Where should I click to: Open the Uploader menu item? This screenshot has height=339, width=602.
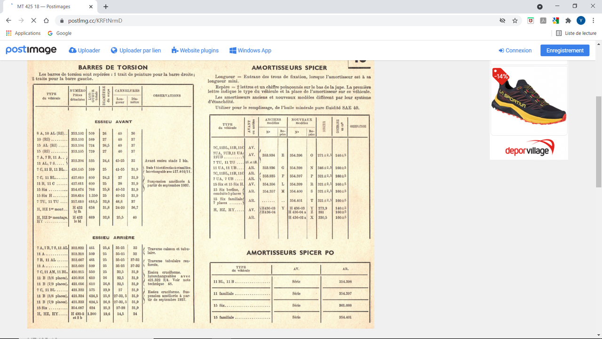point(85,50)
